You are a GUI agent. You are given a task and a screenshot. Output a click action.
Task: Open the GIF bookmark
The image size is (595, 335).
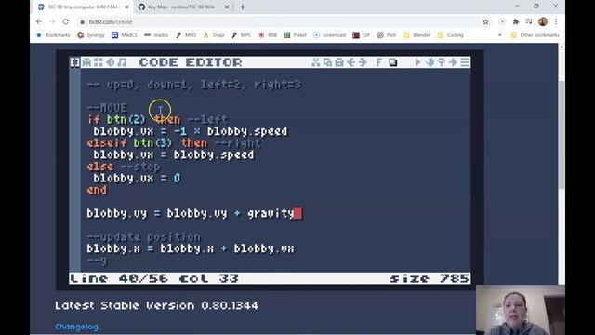362,35
